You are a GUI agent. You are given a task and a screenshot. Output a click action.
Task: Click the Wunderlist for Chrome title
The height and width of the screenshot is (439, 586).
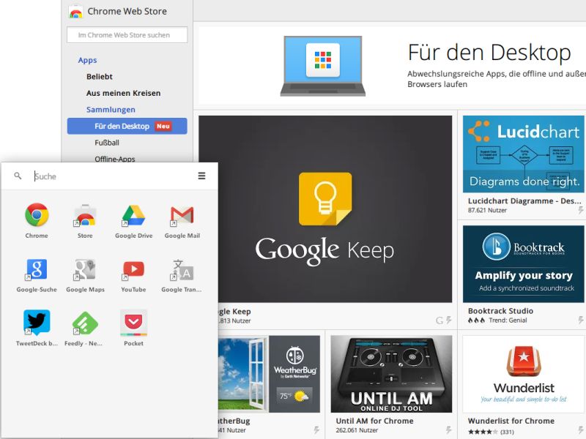coord(511,421)
